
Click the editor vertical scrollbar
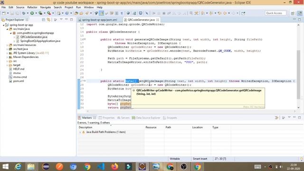click(x=298, y=66)
